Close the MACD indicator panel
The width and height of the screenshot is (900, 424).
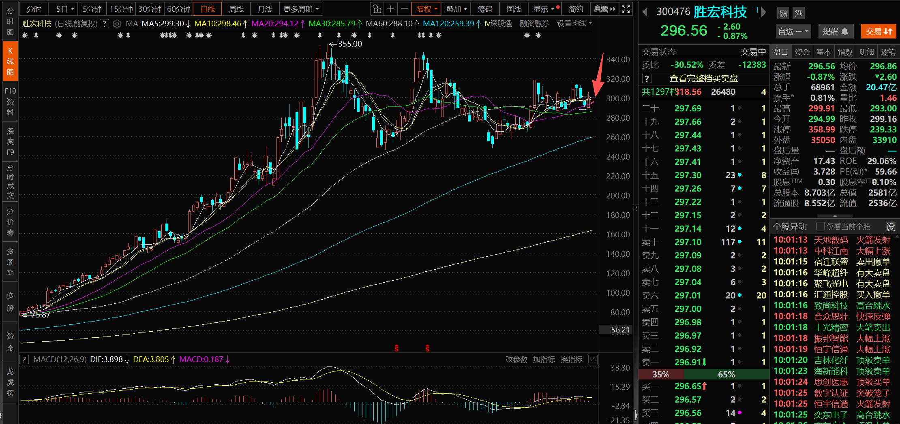tap(593, 359)
